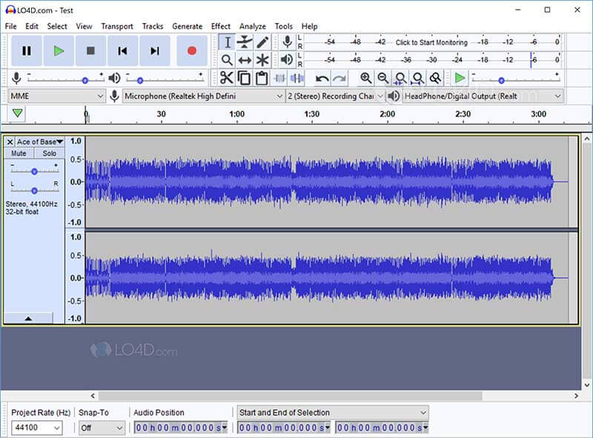593x438 pixels.
Task: Select the Multi-Tool
Action: tap(261, 59)
